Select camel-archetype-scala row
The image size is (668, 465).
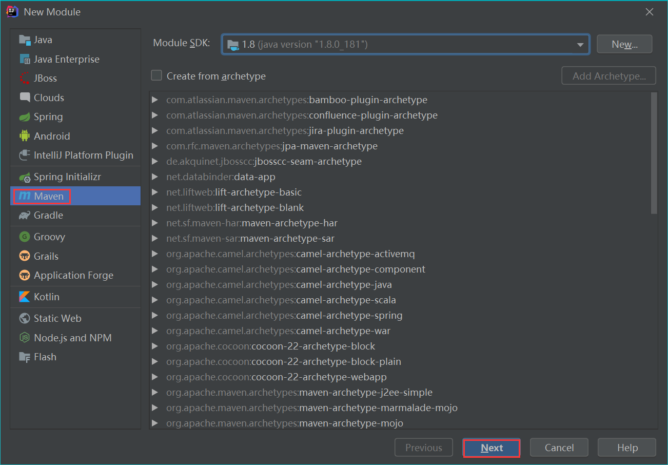coord(400,300)
